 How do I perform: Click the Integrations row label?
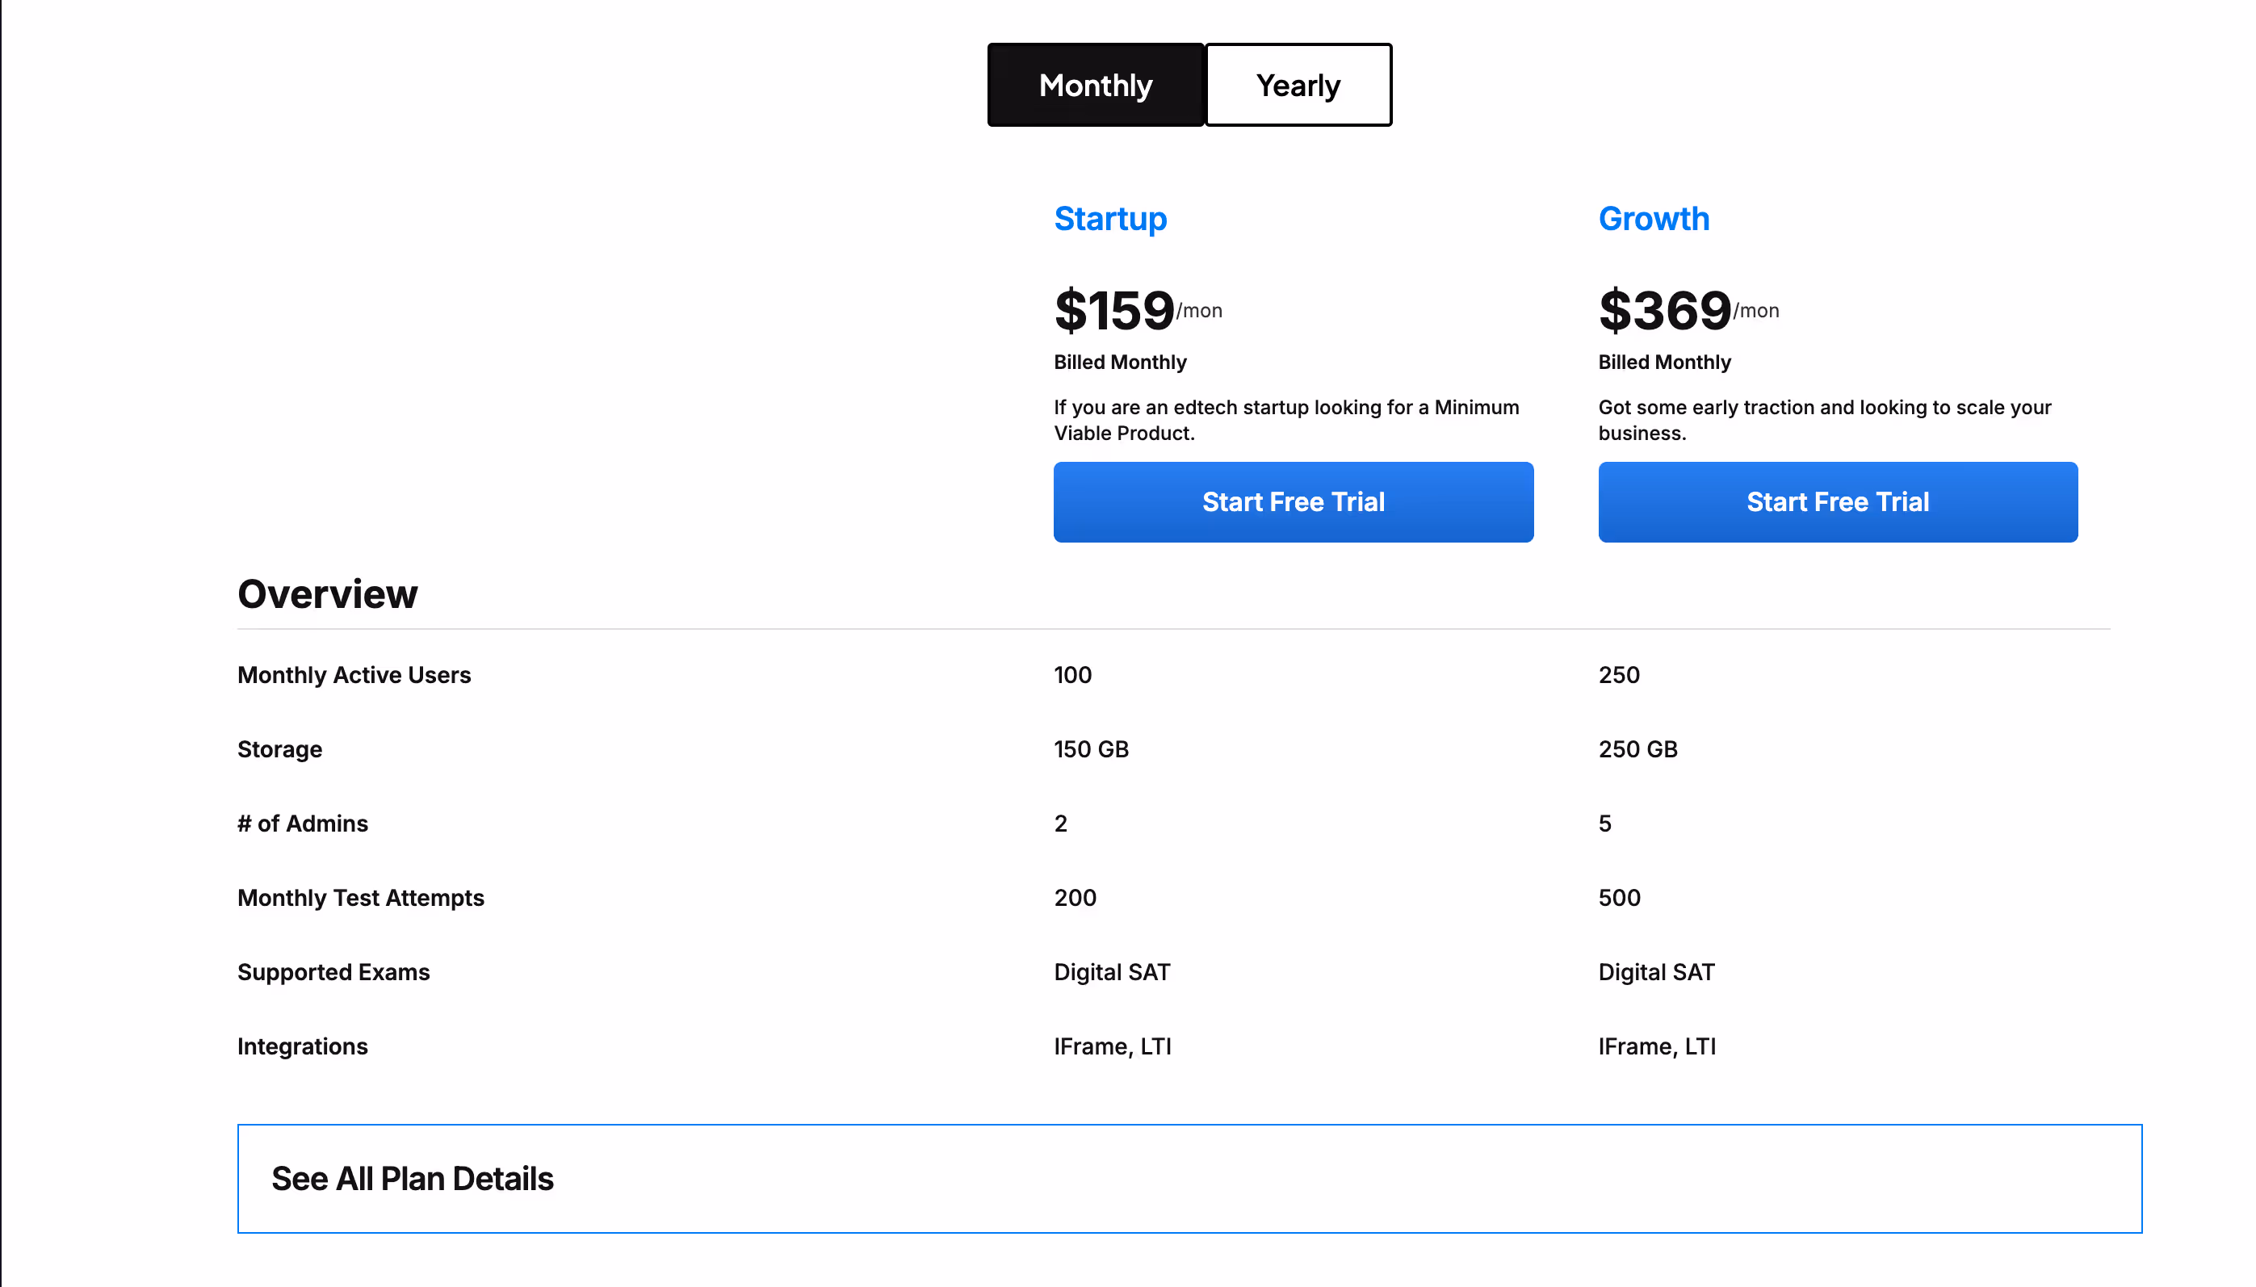coord(304,1046)
